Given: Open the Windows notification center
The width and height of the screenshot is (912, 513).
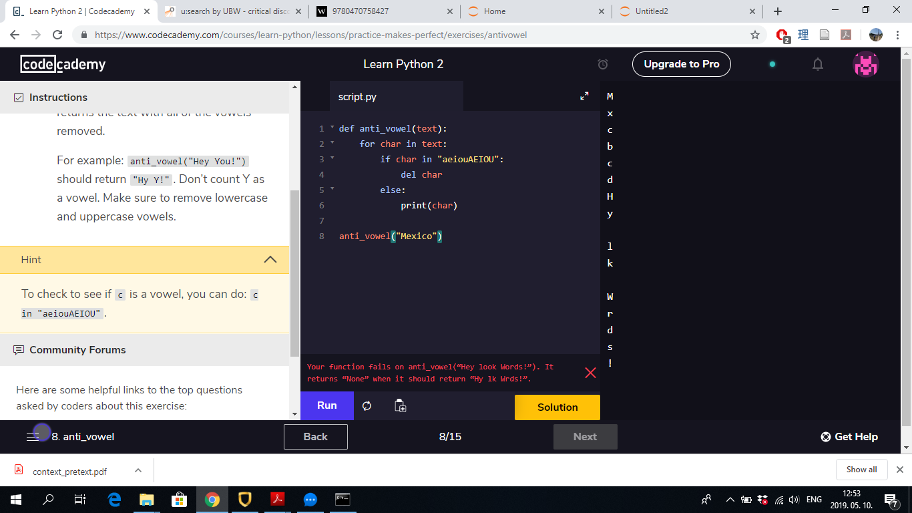Looking at the screenshot, I should [x=891, y=500].
